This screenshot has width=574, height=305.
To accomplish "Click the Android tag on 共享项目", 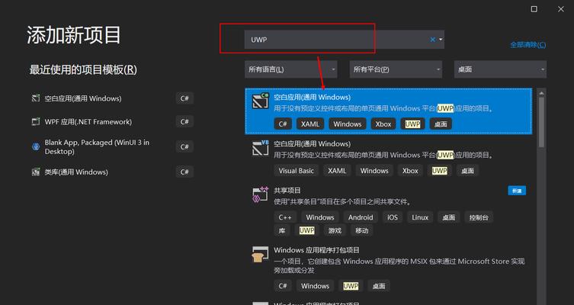I will click(x=361, y=217).
